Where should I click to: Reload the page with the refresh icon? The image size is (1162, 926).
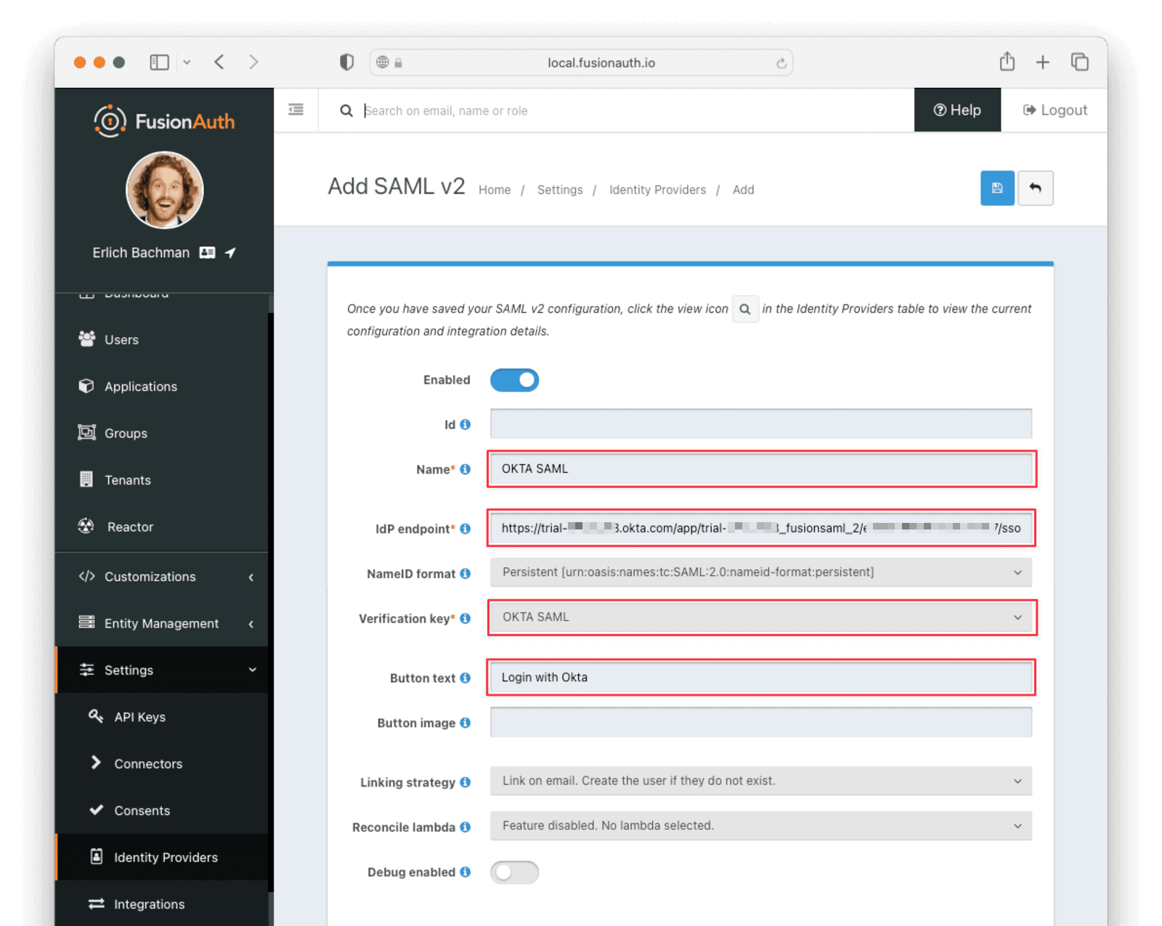(x=781, y=63)
